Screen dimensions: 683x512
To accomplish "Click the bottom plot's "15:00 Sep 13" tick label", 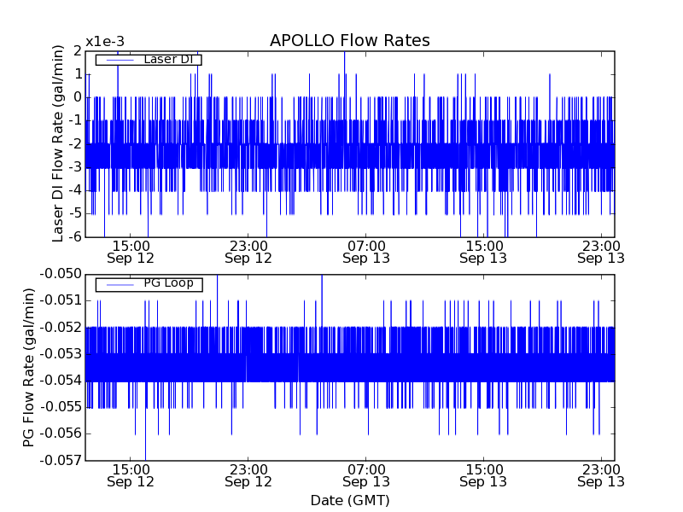I will (x=483, y=474).
